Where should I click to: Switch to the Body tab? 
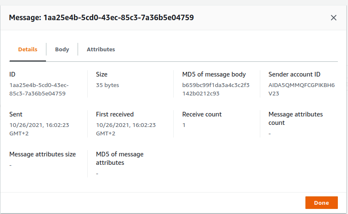point(62,49)
